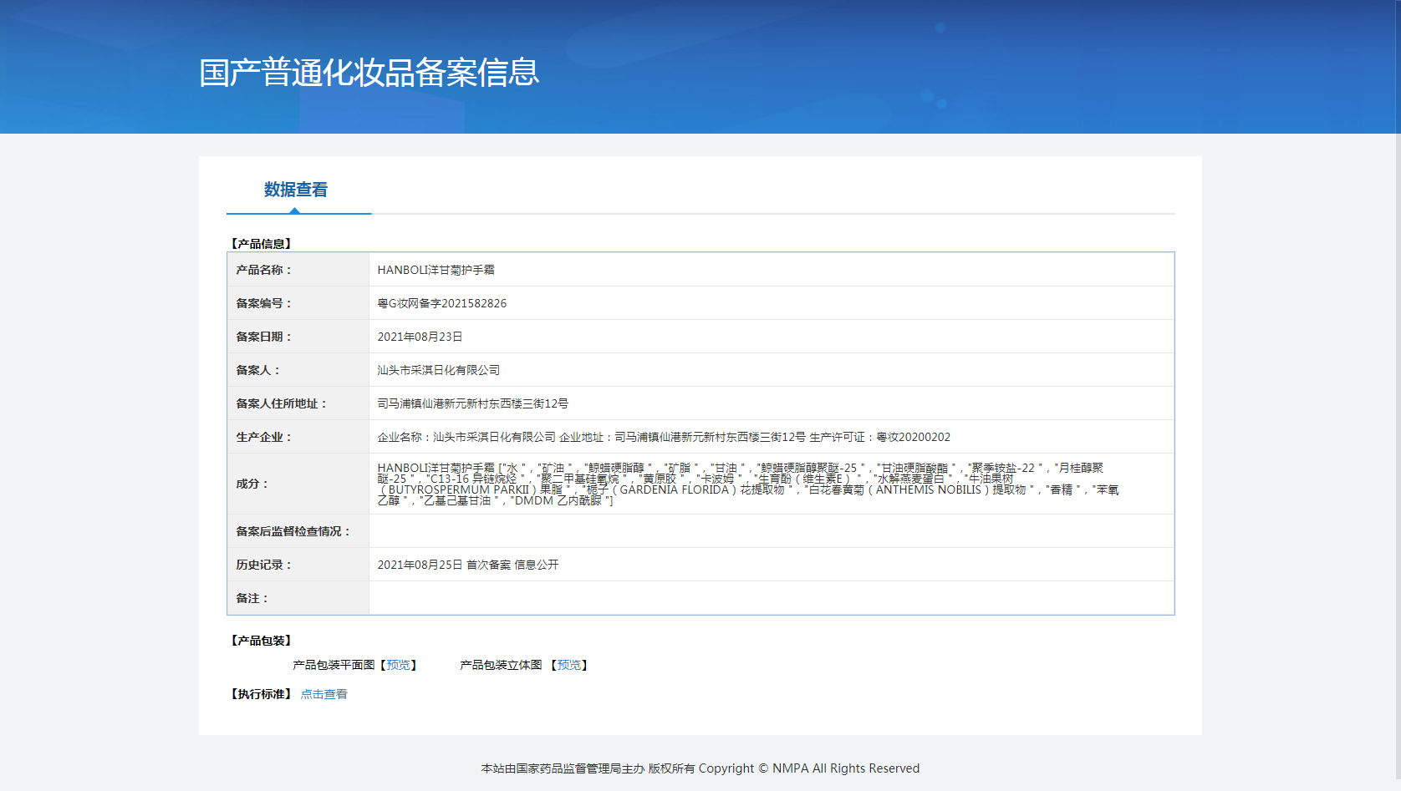Screen dimensions: 1401x791
Task: Select product name HANBOLI洋甘菊护手霜
Action: coord(436,270)
